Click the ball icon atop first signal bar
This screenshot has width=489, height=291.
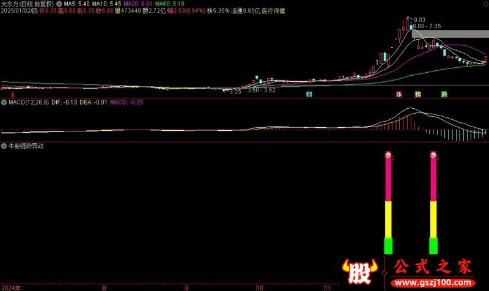tap(388, 155)
